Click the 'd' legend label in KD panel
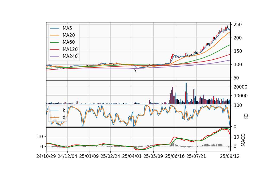This screenshot has width=256, height=184. tap(64, 117)
